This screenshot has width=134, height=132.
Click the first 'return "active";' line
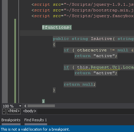(x=96, y=56)
